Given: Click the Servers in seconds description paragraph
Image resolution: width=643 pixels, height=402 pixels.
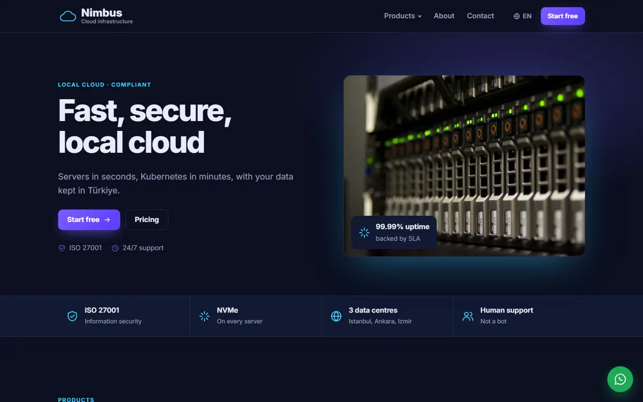Looking at the screenshot, I should (176, 183).
